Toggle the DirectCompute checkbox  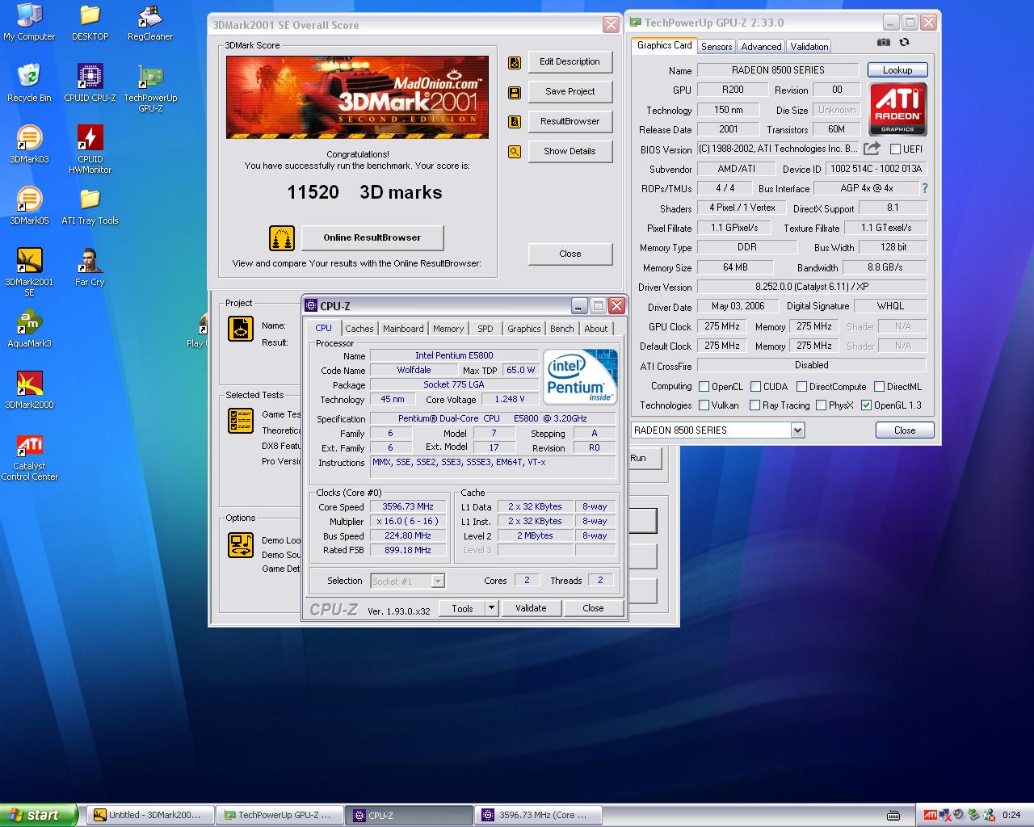tap(801, 387)
